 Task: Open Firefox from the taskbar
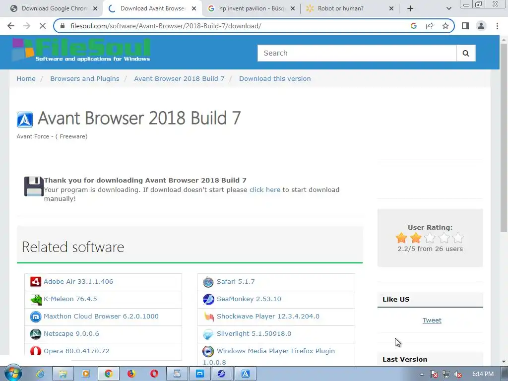click(131, 374)
